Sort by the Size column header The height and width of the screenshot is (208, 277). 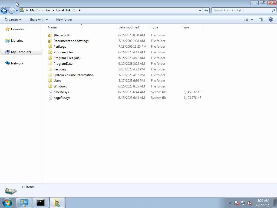pos(192,27)
